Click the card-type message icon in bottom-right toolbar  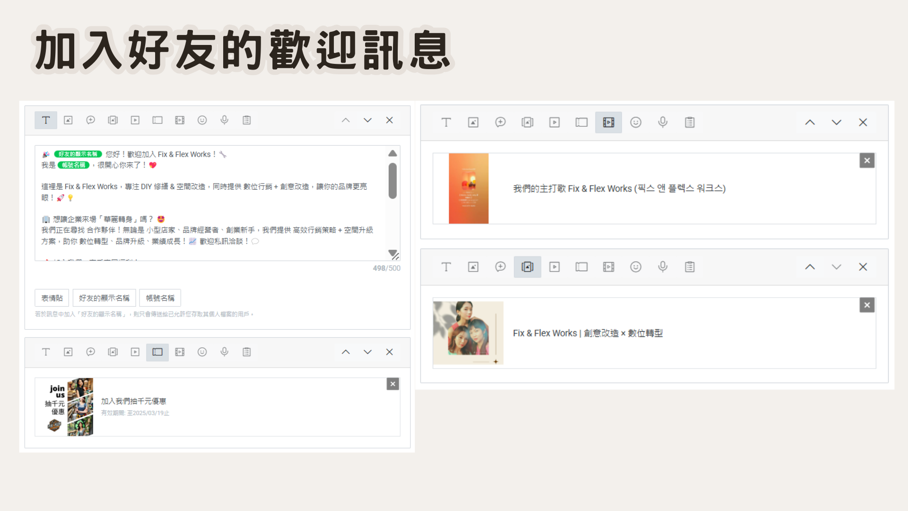527,267
